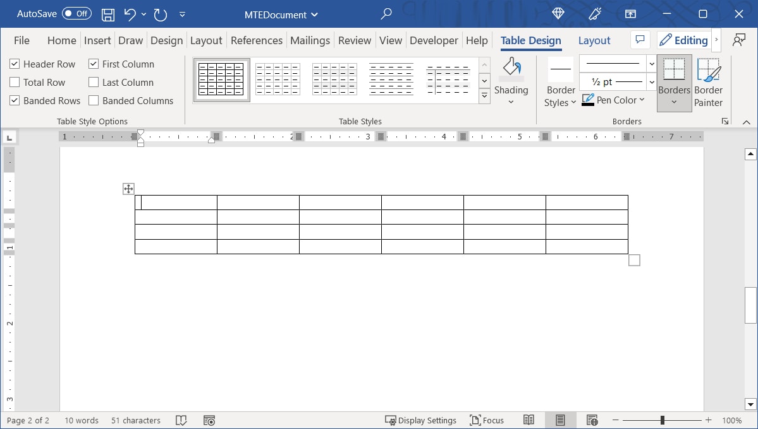Open the Search feature
The height and width of the screenshot is (429, 758).
coord(386,14)
